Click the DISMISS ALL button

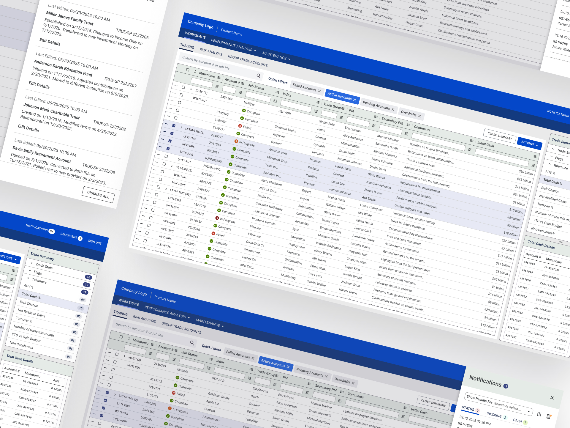(x=98, y=195)
